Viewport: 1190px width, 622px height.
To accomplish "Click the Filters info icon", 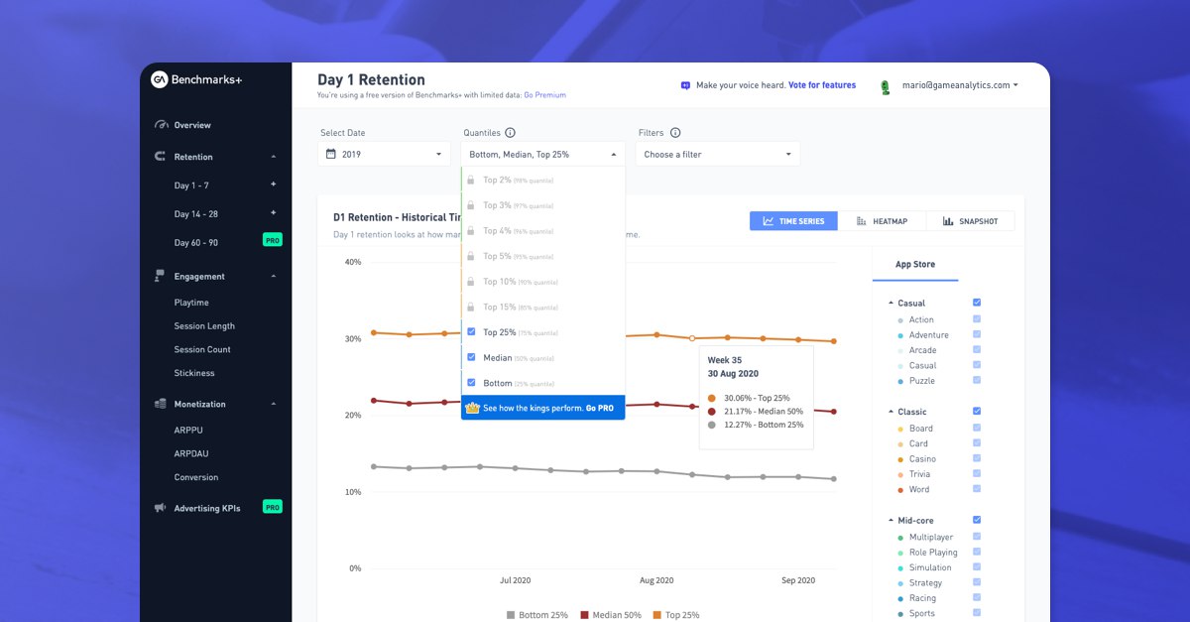I will [x=675, y=133].
